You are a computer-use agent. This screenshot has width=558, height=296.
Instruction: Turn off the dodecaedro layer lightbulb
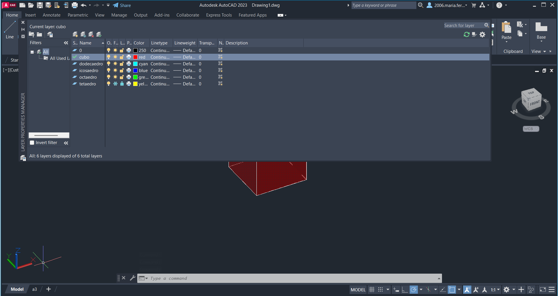108,64
